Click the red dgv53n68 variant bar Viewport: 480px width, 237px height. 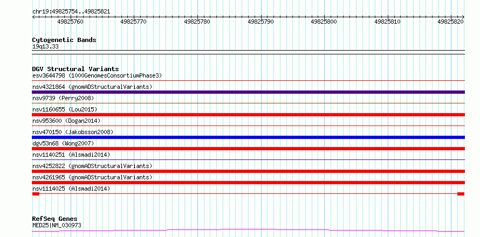pyautogui.click(x=248, y=149)
